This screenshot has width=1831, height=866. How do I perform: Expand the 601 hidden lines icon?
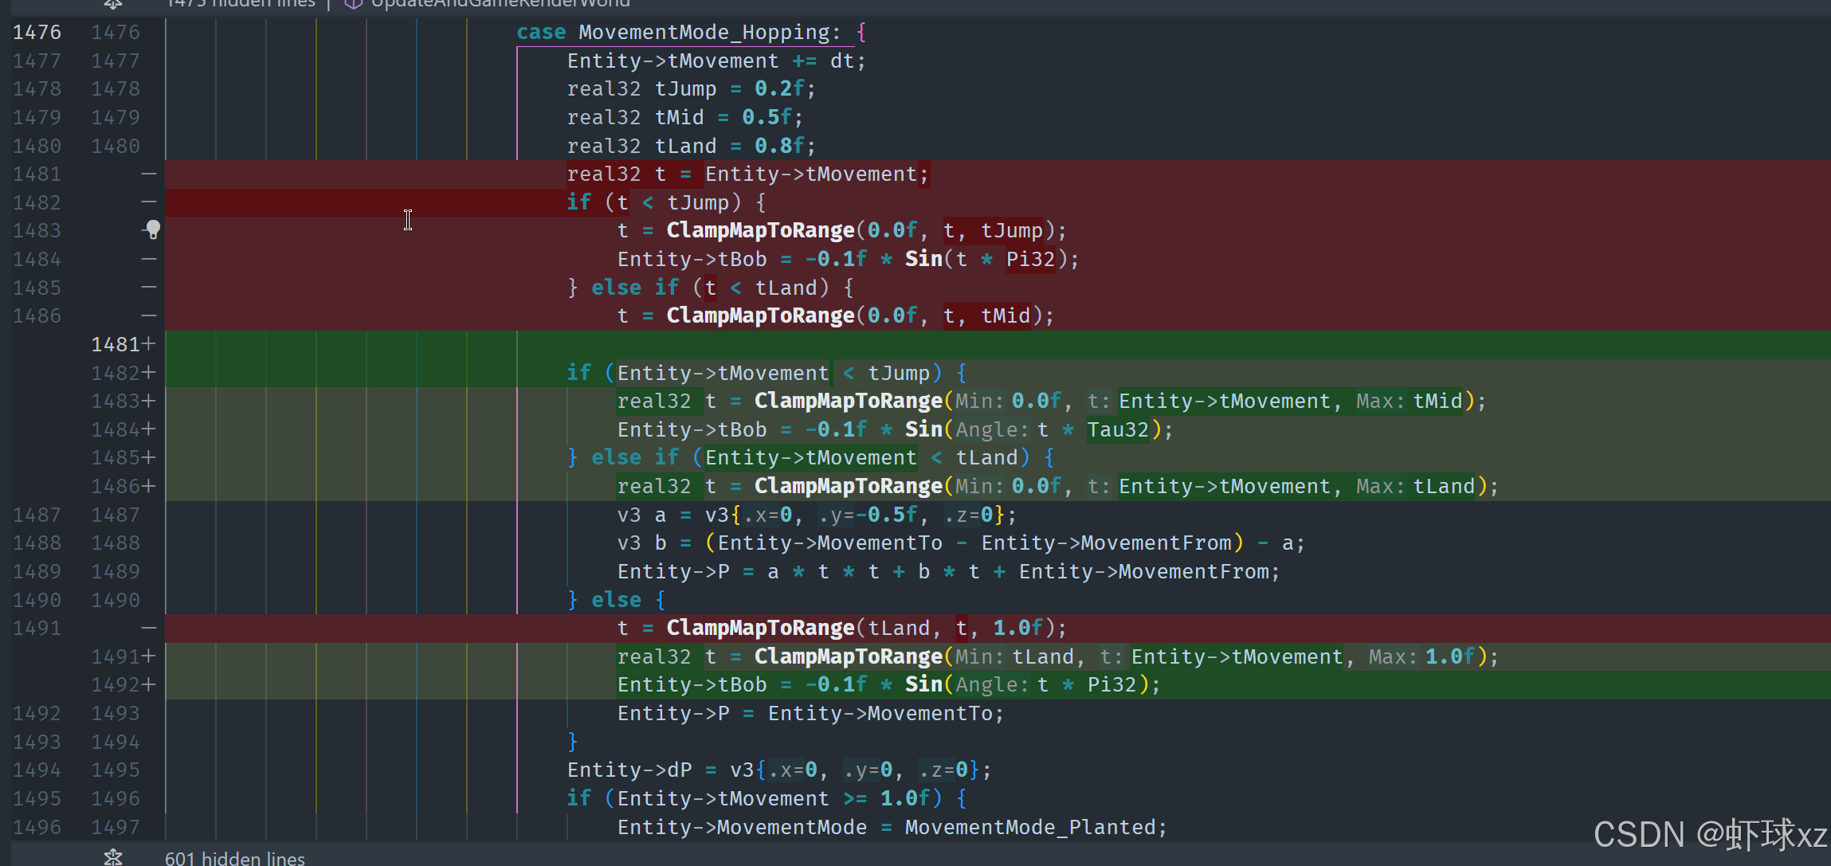pos(113,857)
